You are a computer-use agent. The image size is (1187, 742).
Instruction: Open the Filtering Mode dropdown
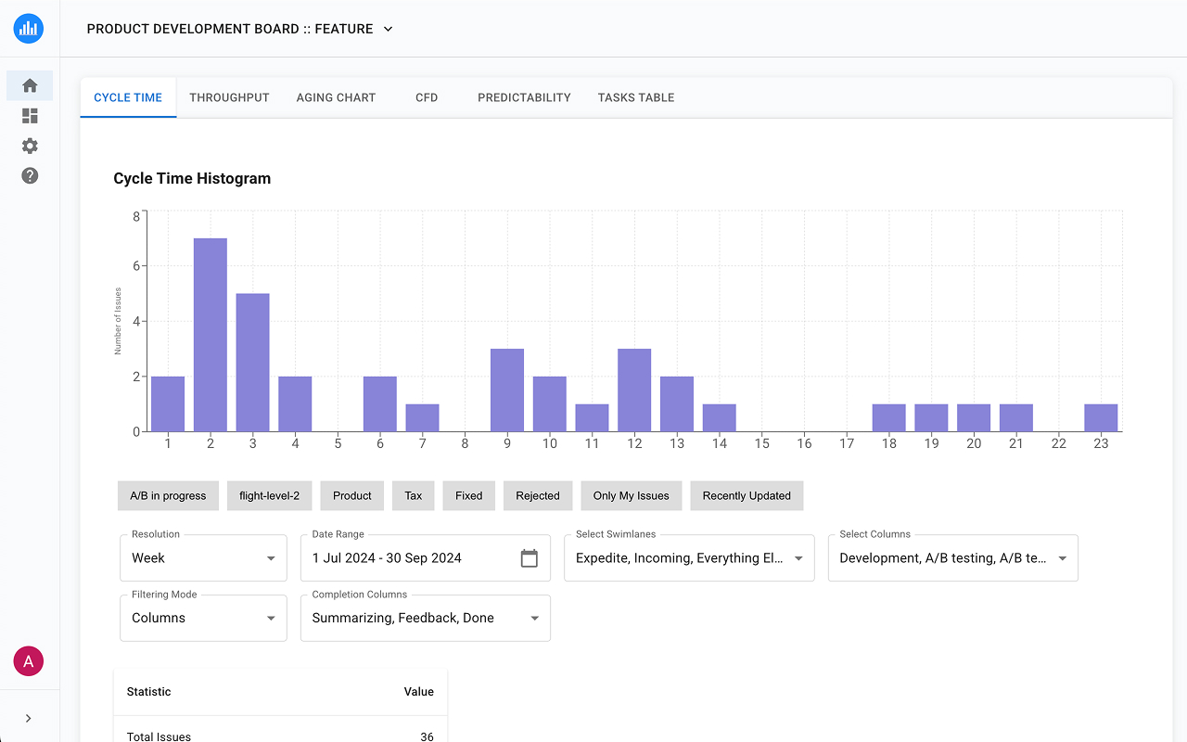tap(203, 618)
